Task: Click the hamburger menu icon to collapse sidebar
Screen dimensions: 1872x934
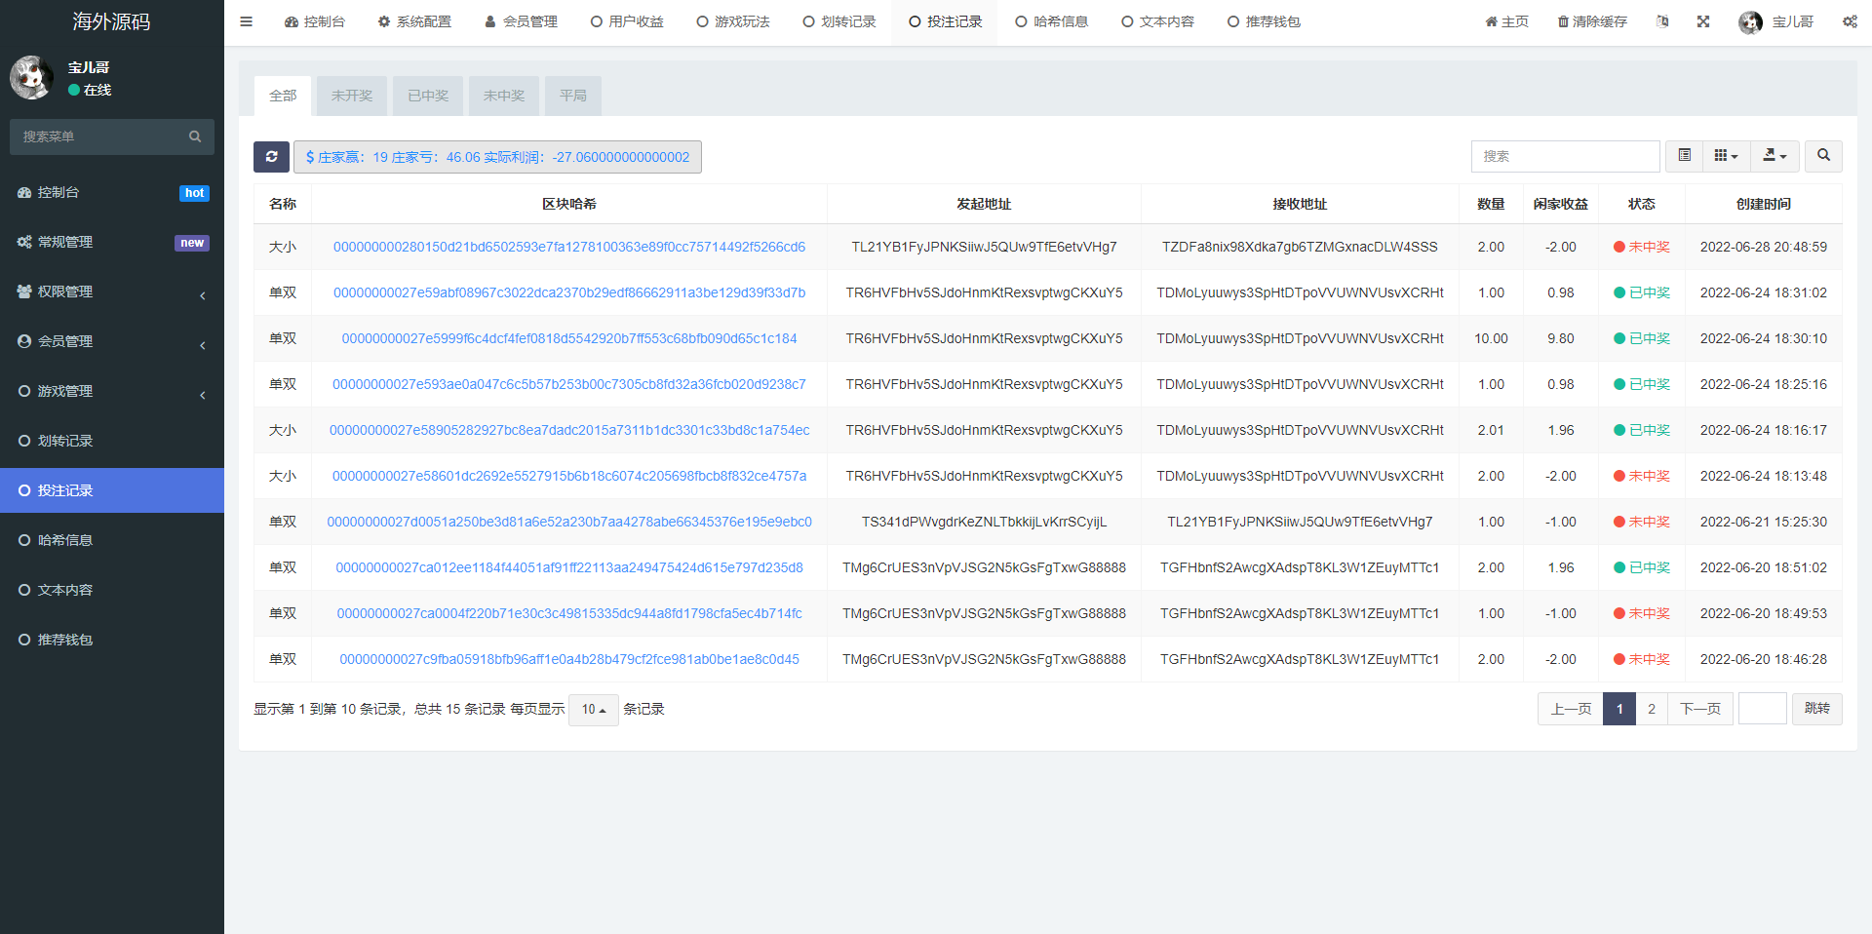Action: (x=247, y=21)
